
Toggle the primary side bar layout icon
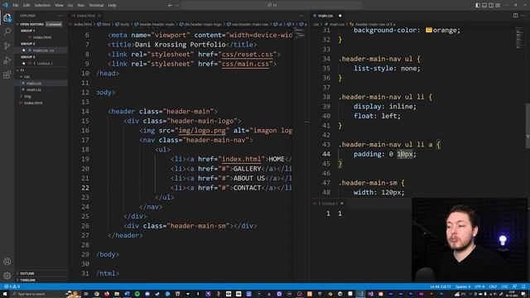pyautogui.click(x=478, y=5)
